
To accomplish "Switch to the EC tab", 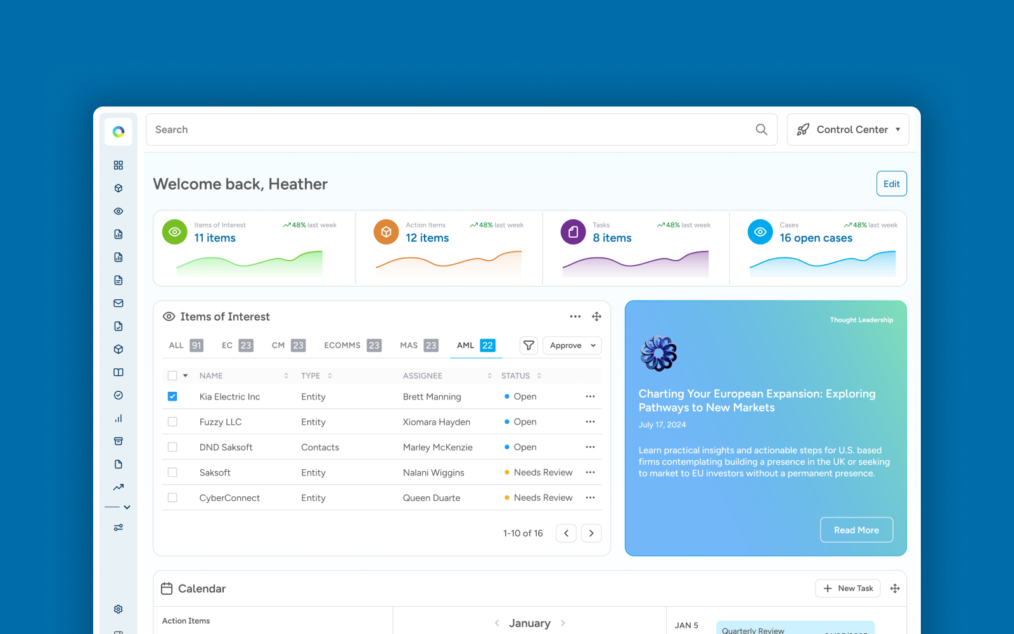I will pos(237,346).
